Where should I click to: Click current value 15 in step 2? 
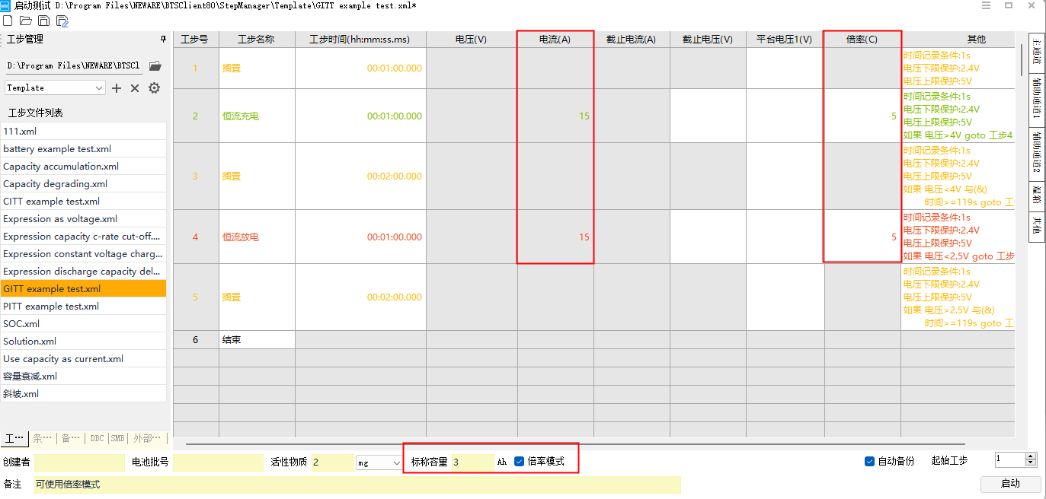[584, 116]
